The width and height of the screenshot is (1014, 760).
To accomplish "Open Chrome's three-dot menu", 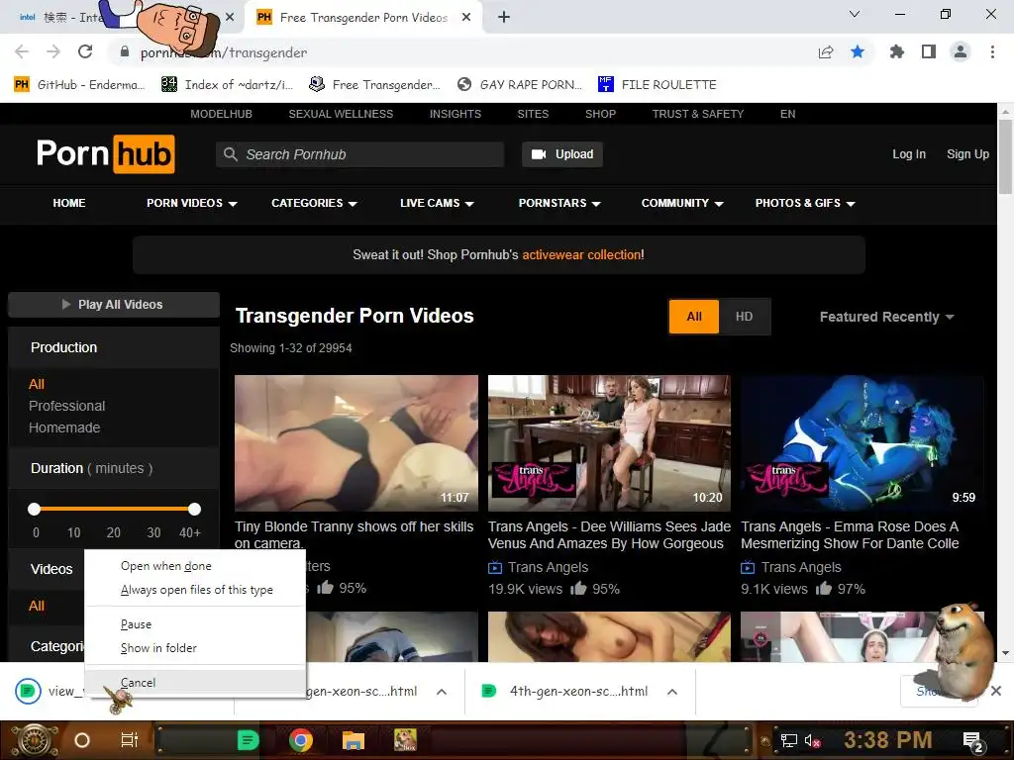I will (992, 51).
